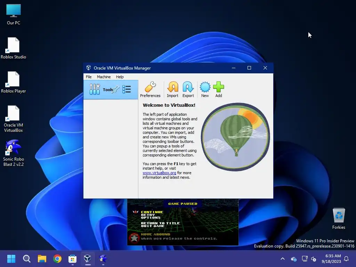Open Preferences in VirtualBox toolbar
The image size is (356, 267).
pos(150,89)
